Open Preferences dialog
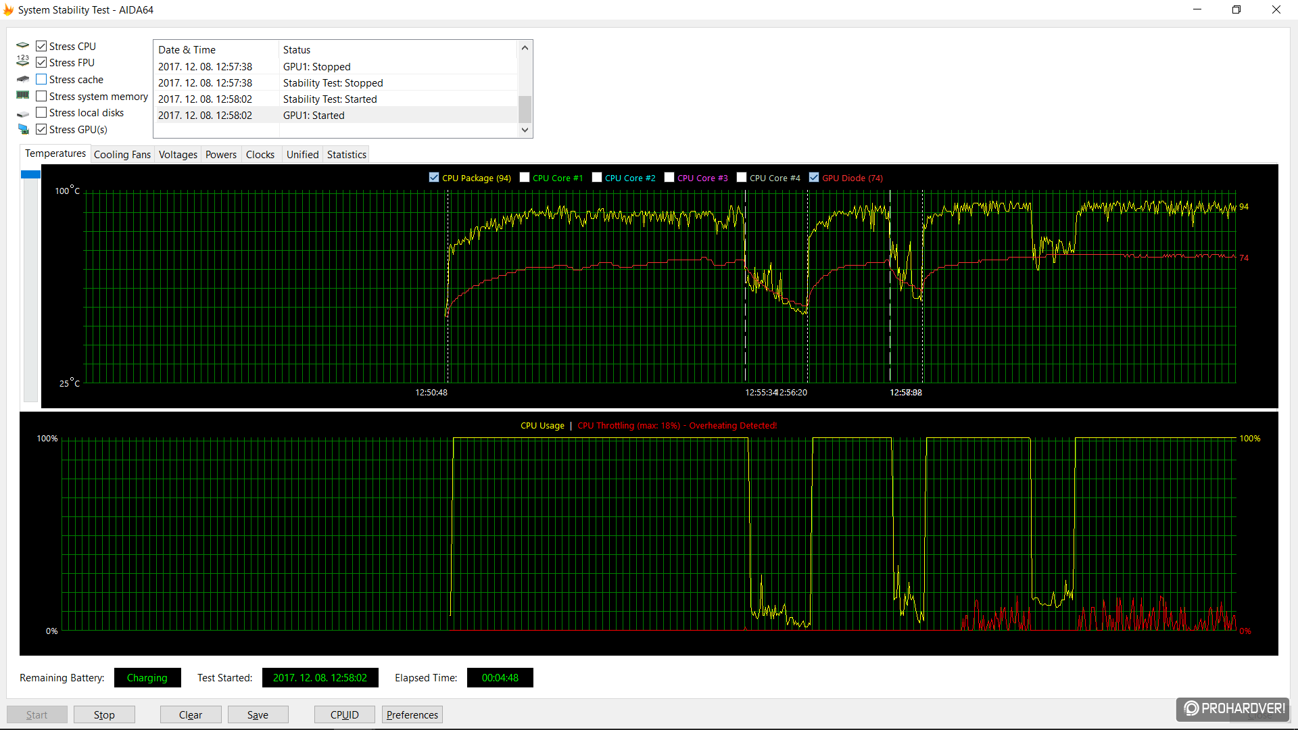The height and width of the screenshot is (730, 1298). click(x=412, y=714)
